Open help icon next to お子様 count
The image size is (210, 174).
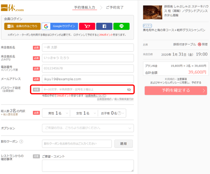(x=119, y=113)
